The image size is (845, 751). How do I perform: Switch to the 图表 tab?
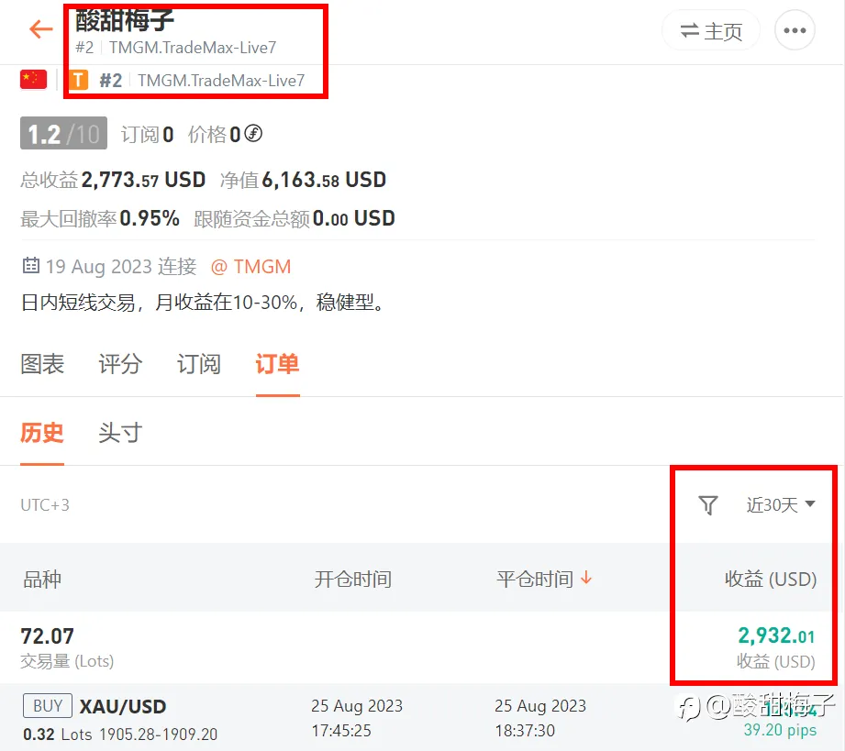pos(42,364)
